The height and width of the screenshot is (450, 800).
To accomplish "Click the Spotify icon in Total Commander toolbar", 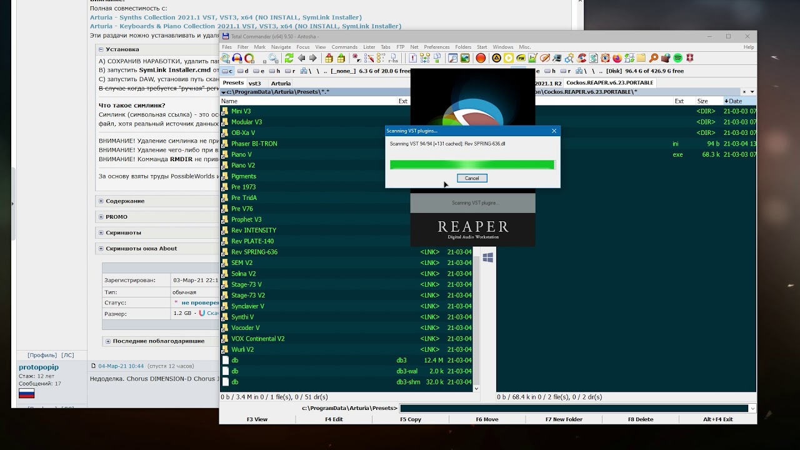I will (677, 58).
